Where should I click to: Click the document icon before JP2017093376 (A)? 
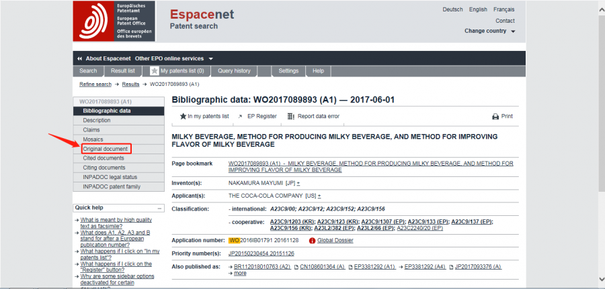tap(452, 267)
